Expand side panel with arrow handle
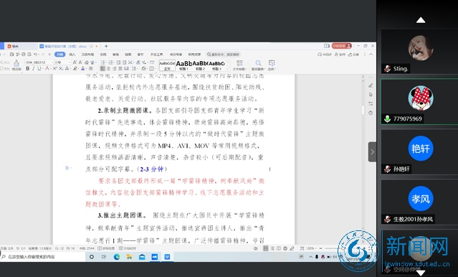 [x=372, y=152]
